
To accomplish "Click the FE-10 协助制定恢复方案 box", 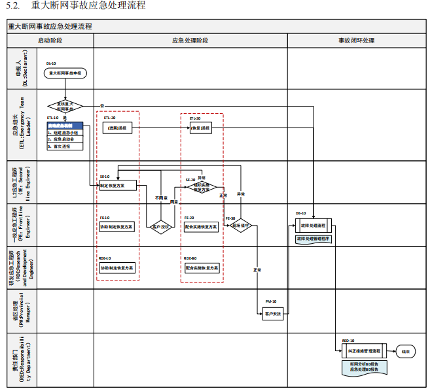I will [x=118, y=227].
